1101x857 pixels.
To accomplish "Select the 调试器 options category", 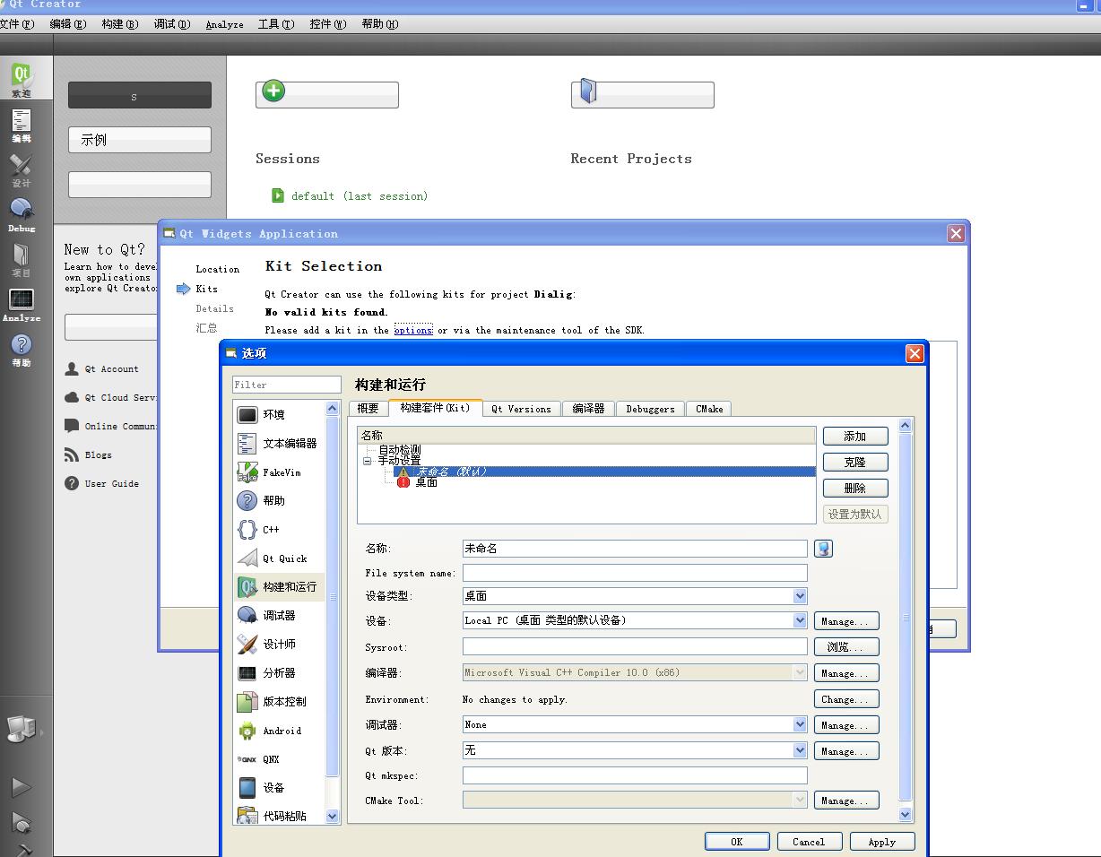I will pyautogui.click(x=279, y=615).
